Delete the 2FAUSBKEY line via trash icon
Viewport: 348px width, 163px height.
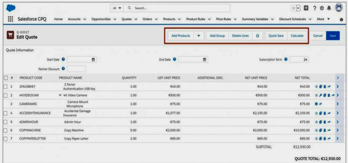(325, 86)
